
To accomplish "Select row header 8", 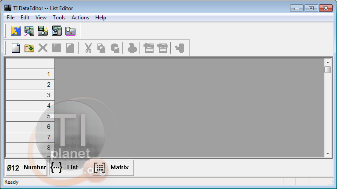I will (x=30, y=148).
